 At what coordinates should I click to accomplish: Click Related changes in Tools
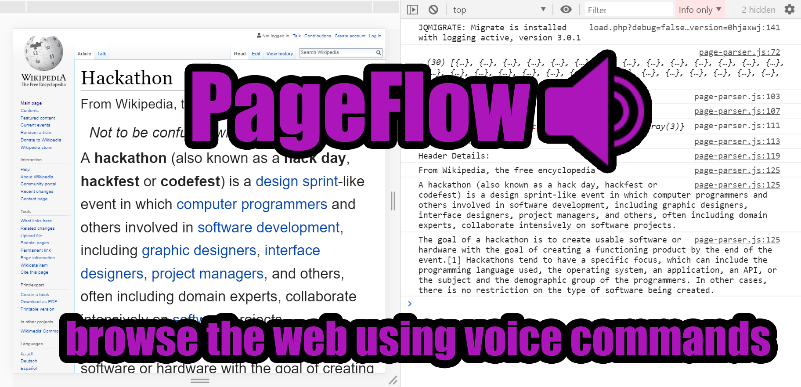click(x=38, y=228)
